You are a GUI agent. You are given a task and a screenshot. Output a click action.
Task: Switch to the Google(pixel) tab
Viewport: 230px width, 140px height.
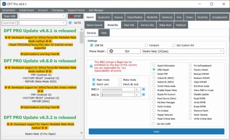click(x=219, y=17)
